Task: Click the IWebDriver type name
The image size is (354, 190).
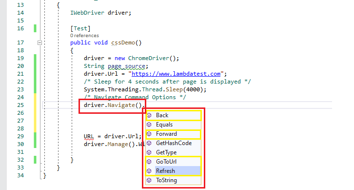Action: (x=87, y=13)
